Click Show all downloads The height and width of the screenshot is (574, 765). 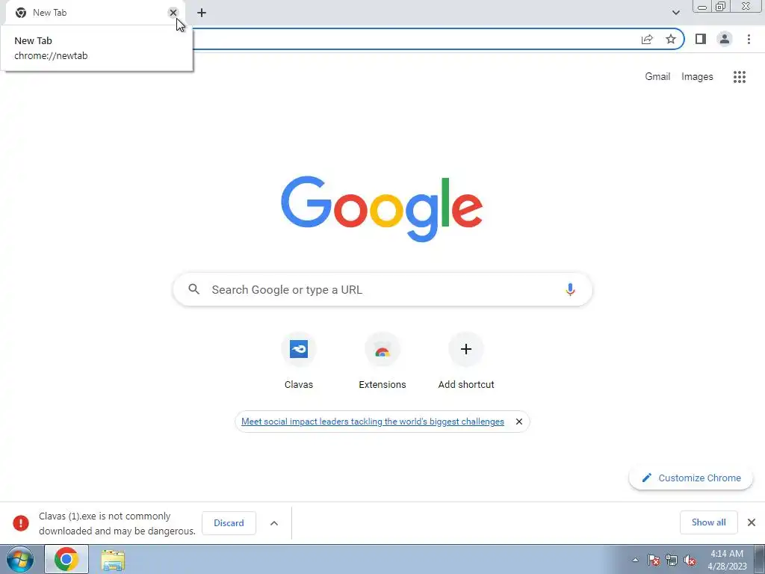pyautogui.click(x=708, y=522)
